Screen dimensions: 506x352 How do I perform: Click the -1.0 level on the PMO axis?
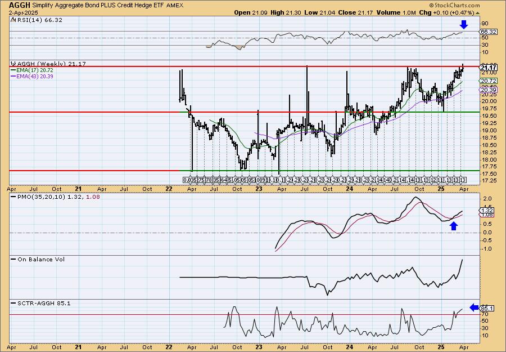[486, 249]
